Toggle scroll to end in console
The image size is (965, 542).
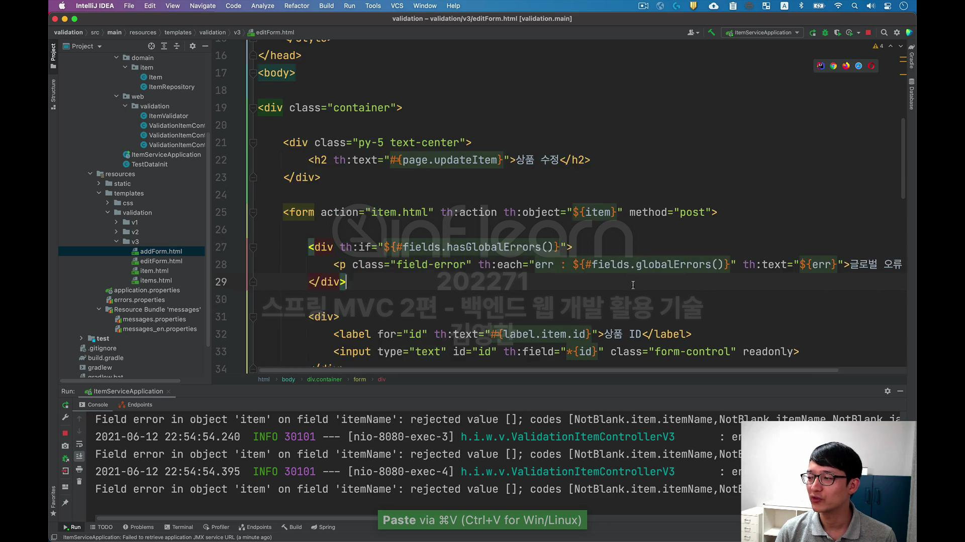[x=79, y=456]
